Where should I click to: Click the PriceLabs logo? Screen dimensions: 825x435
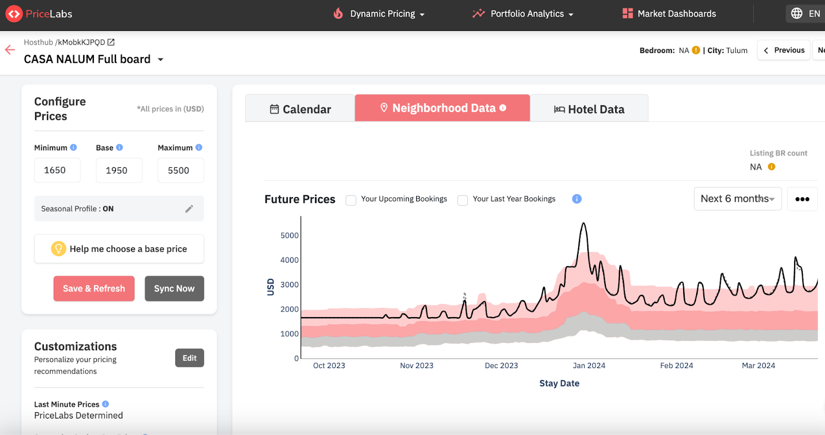pyautogui.click(x=39, y=14)
